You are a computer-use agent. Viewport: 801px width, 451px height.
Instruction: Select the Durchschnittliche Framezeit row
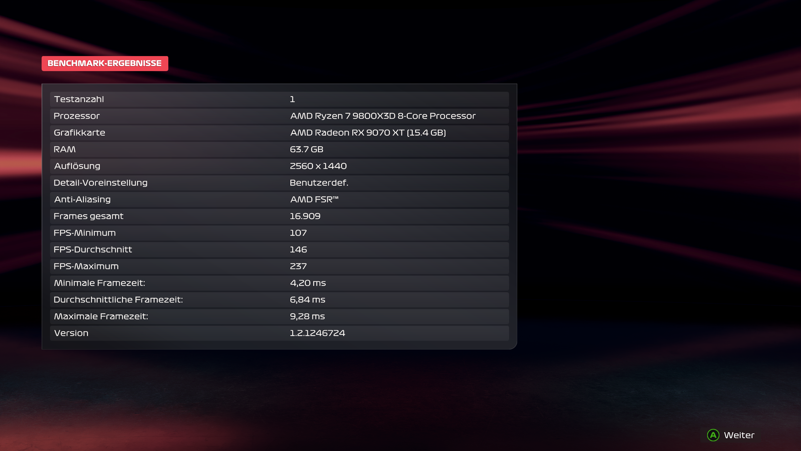coord(279,300)
